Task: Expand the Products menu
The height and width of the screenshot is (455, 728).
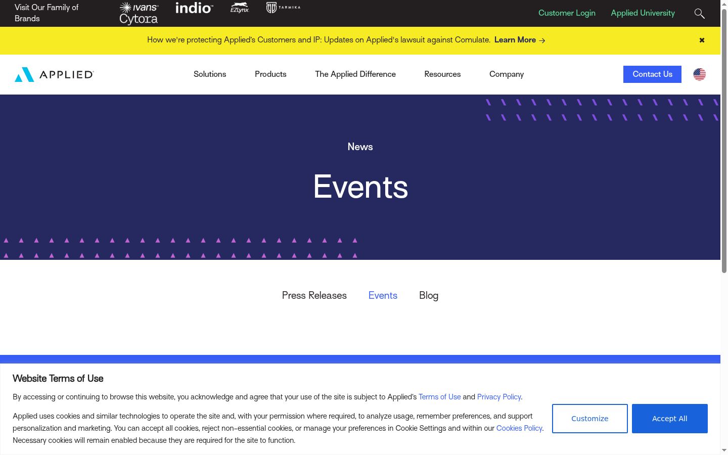Action: pos(270,74)
